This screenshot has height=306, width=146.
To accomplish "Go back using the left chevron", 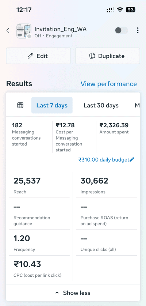I will coord(8,30).
